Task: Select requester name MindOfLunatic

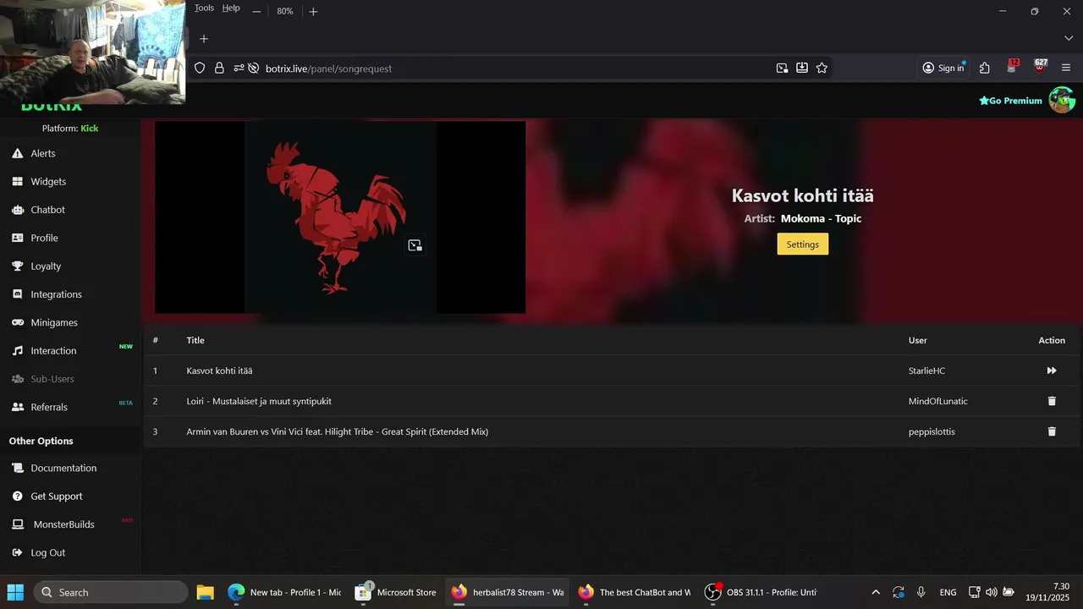Action: point(937,401)
